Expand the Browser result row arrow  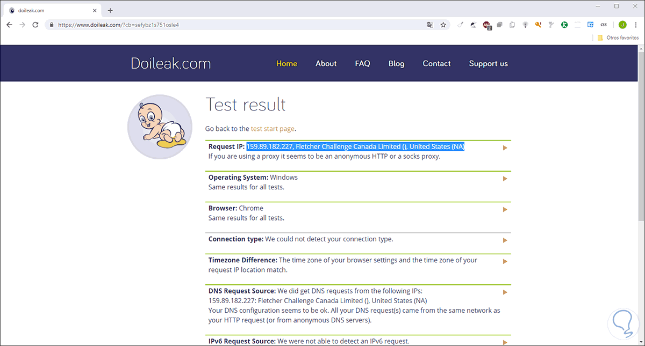click(505, 209)
